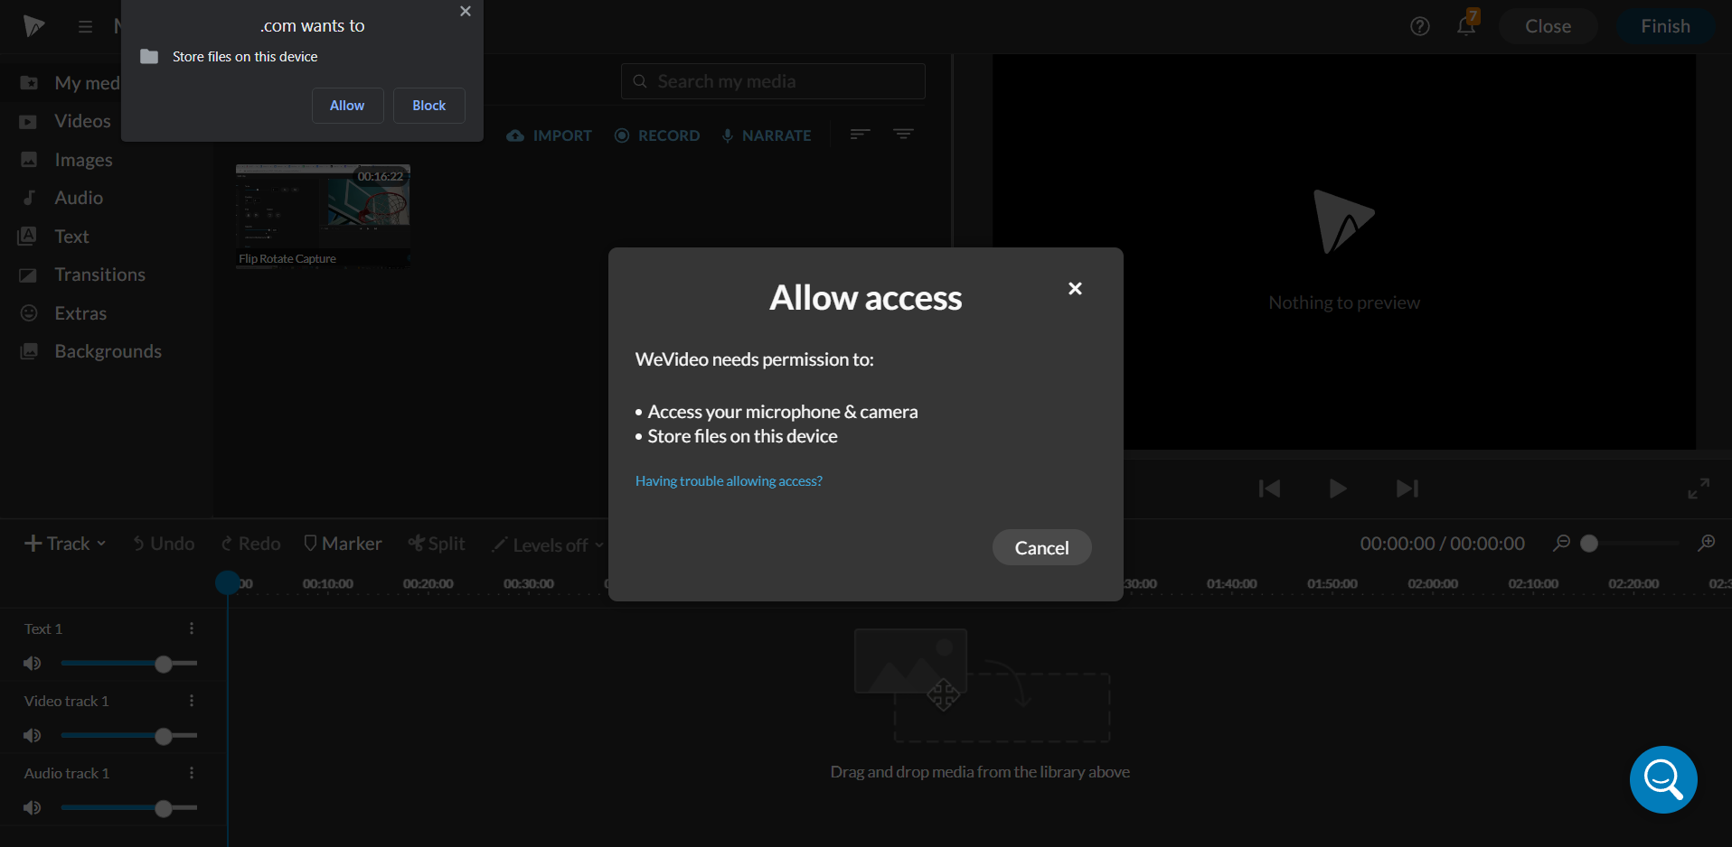The width and height of the screenshot is (1732, 847).
Task: Click Block in the browser permission popup
Action: coord(429,106)
